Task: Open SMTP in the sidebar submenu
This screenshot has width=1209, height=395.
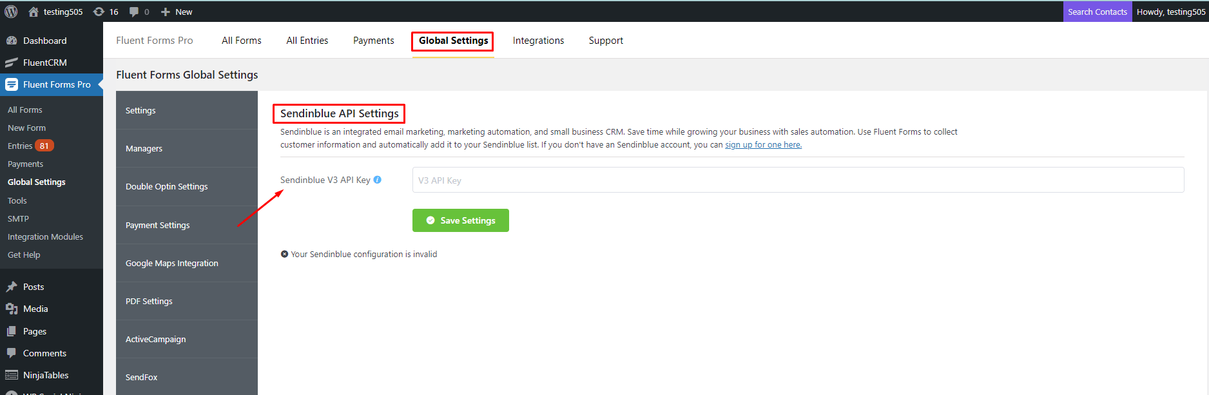Action: tap(19, 218)
